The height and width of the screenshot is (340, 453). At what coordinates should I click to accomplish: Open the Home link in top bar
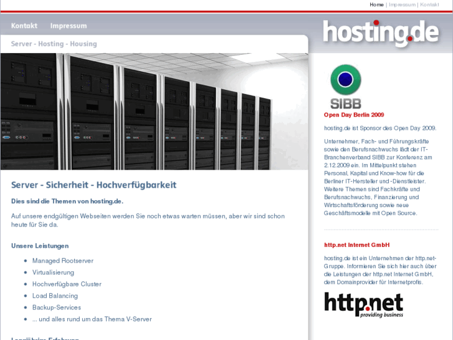(376, 4)
